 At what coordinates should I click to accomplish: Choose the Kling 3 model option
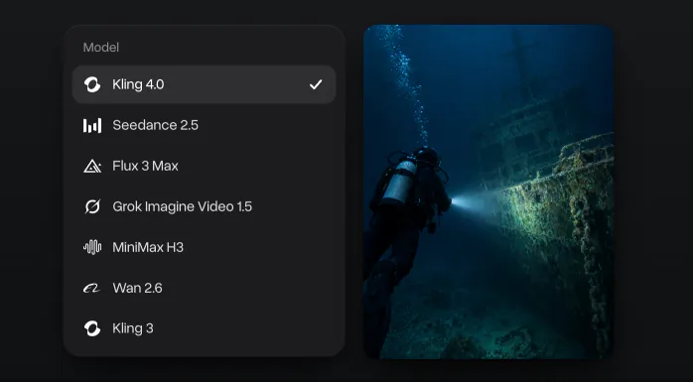(205, 328)
